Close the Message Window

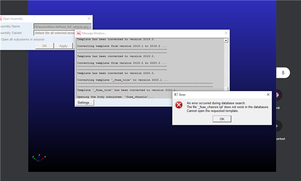coord(226,33)
